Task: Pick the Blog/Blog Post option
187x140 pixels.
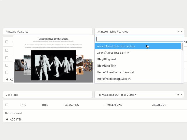Action: point(138,59)
